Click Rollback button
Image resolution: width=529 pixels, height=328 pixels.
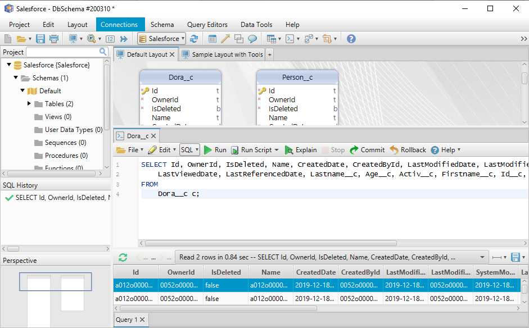tap(408, 150)
